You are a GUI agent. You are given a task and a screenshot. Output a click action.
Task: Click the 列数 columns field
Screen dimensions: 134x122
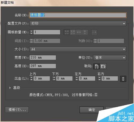[111, 41]
